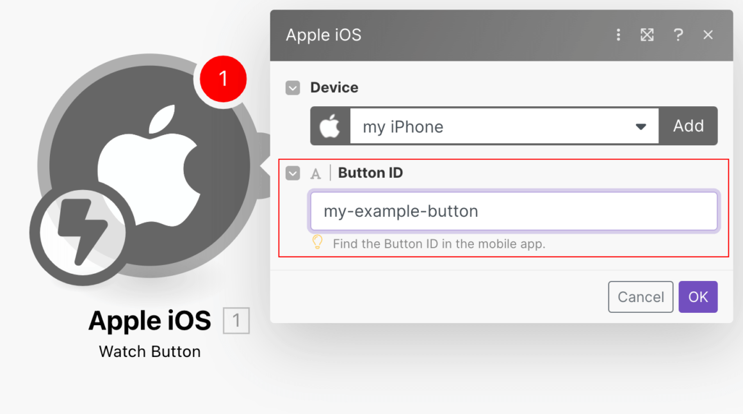Expand the dialog to full screen

647,35
